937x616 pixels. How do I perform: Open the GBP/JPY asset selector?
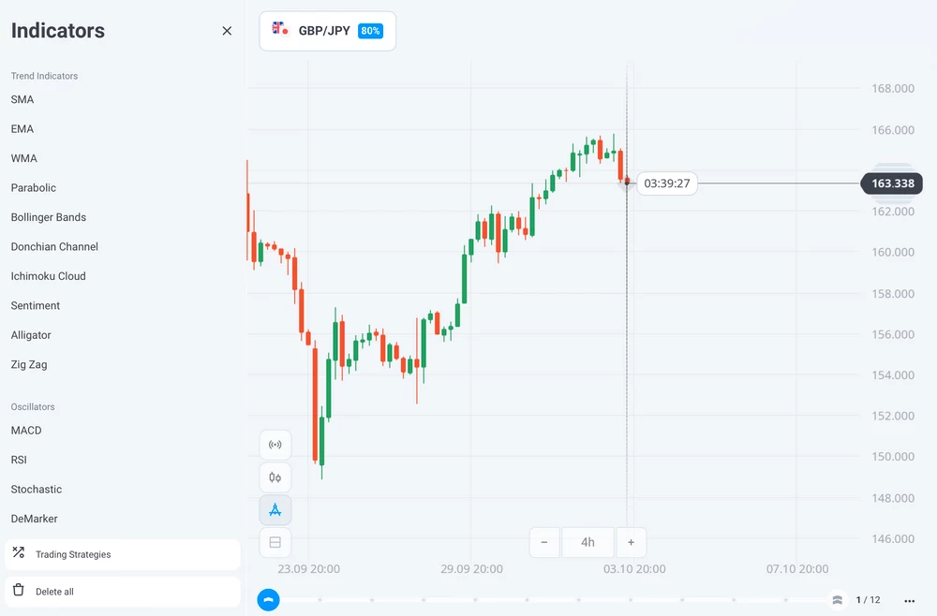click(x=327, y=31)
